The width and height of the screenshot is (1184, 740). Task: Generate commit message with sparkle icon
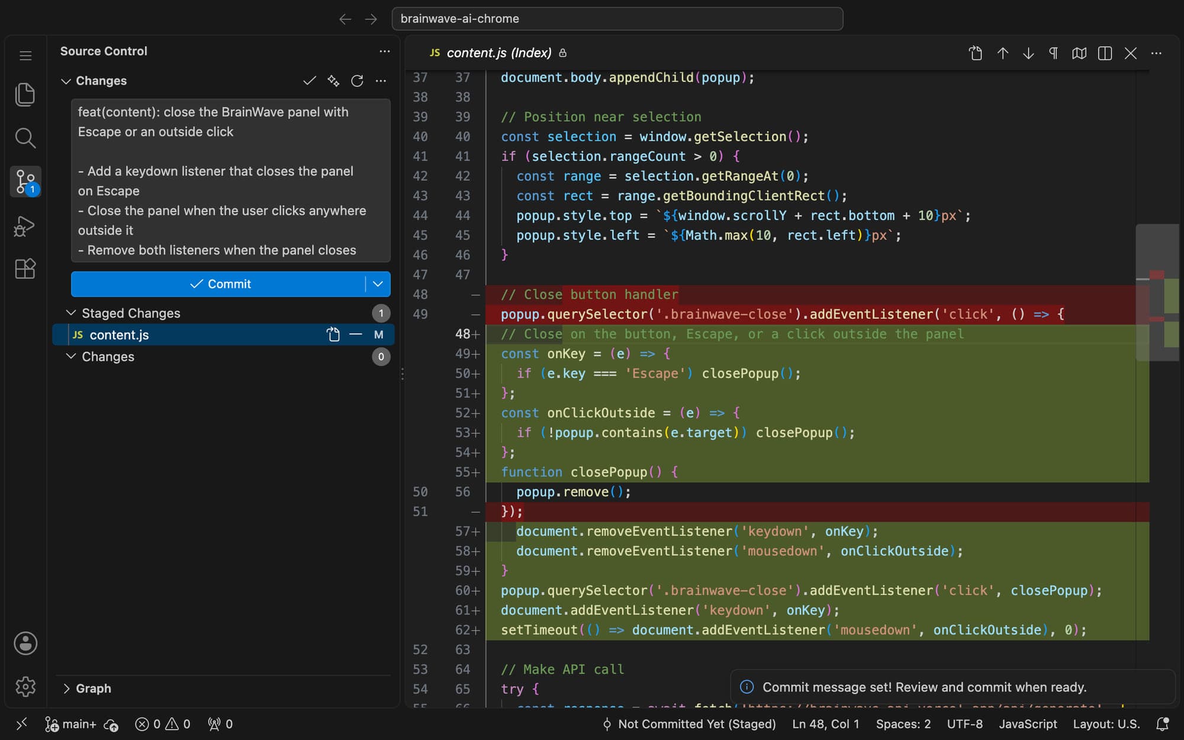coord(333,81)
